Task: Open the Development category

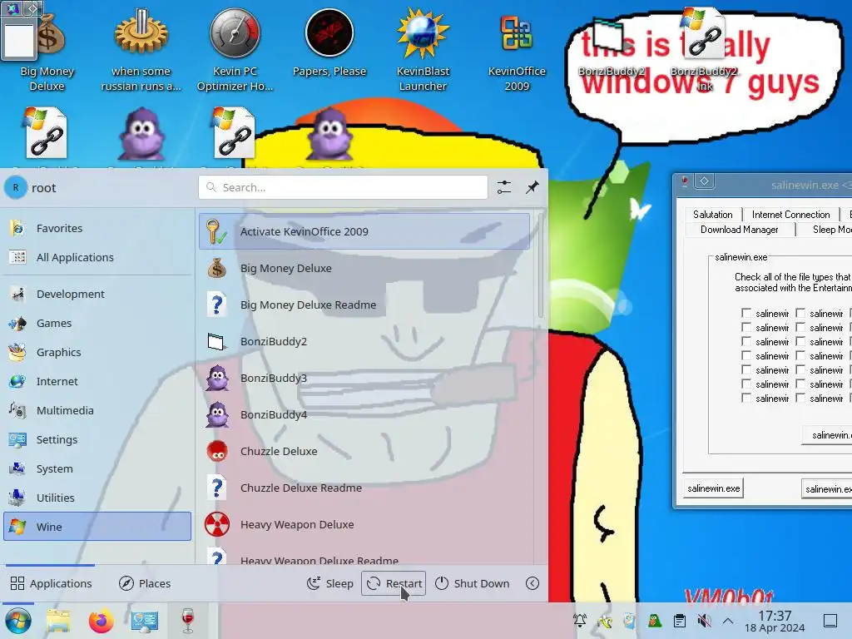Action: pos(97,294)
